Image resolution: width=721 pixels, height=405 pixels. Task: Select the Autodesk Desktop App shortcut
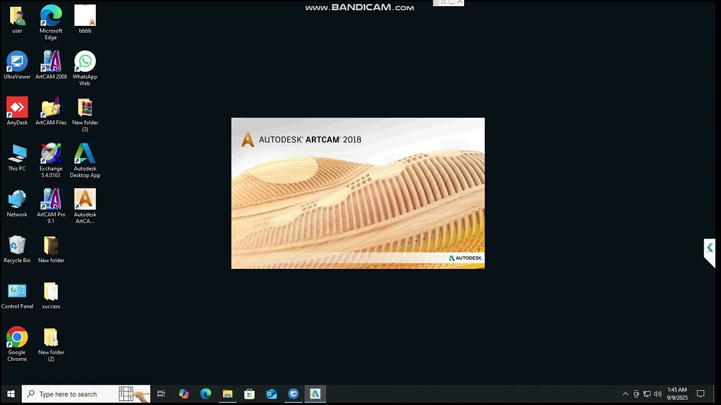85,161
